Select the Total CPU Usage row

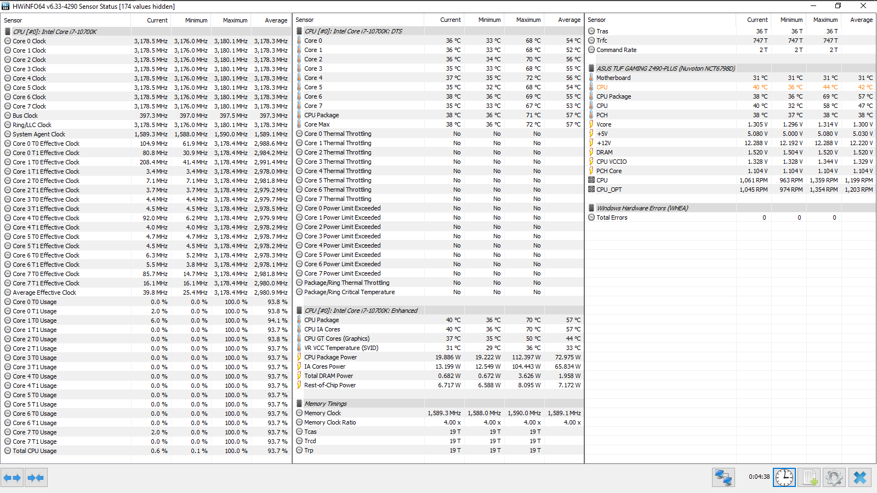(x=146, y=451)
